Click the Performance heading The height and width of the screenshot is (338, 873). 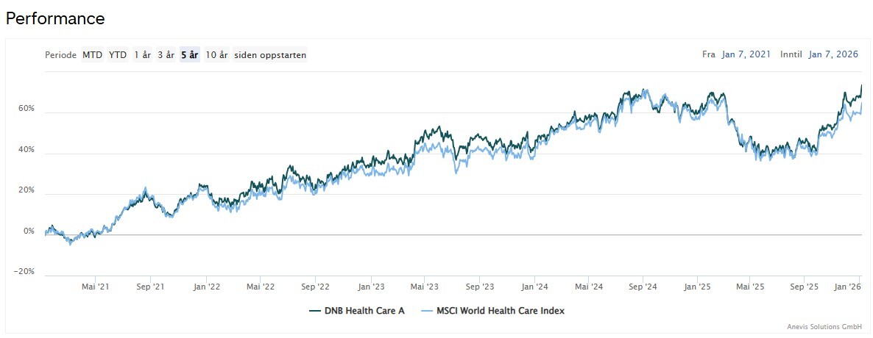click(55, 18)
